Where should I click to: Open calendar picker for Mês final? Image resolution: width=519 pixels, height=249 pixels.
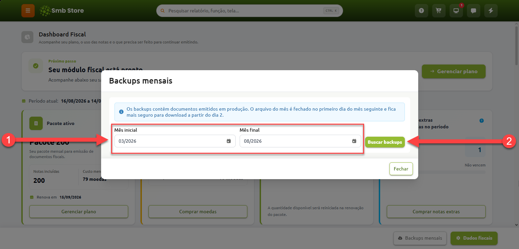point(354,141)
